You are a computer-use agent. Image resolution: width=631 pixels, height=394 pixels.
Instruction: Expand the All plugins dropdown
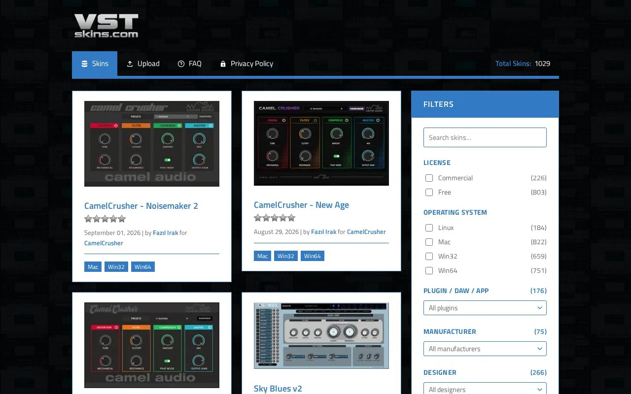(485, 308)
